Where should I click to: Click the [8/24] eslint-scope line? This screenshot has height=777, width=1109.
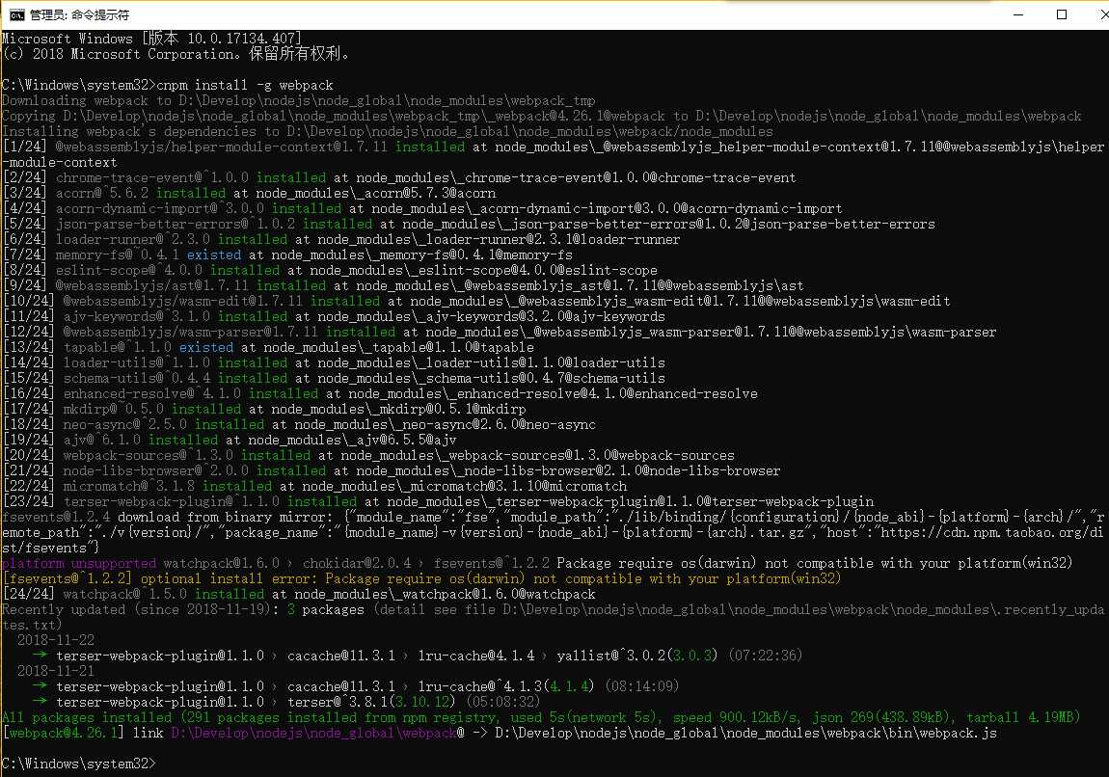[x=331, y=270]
